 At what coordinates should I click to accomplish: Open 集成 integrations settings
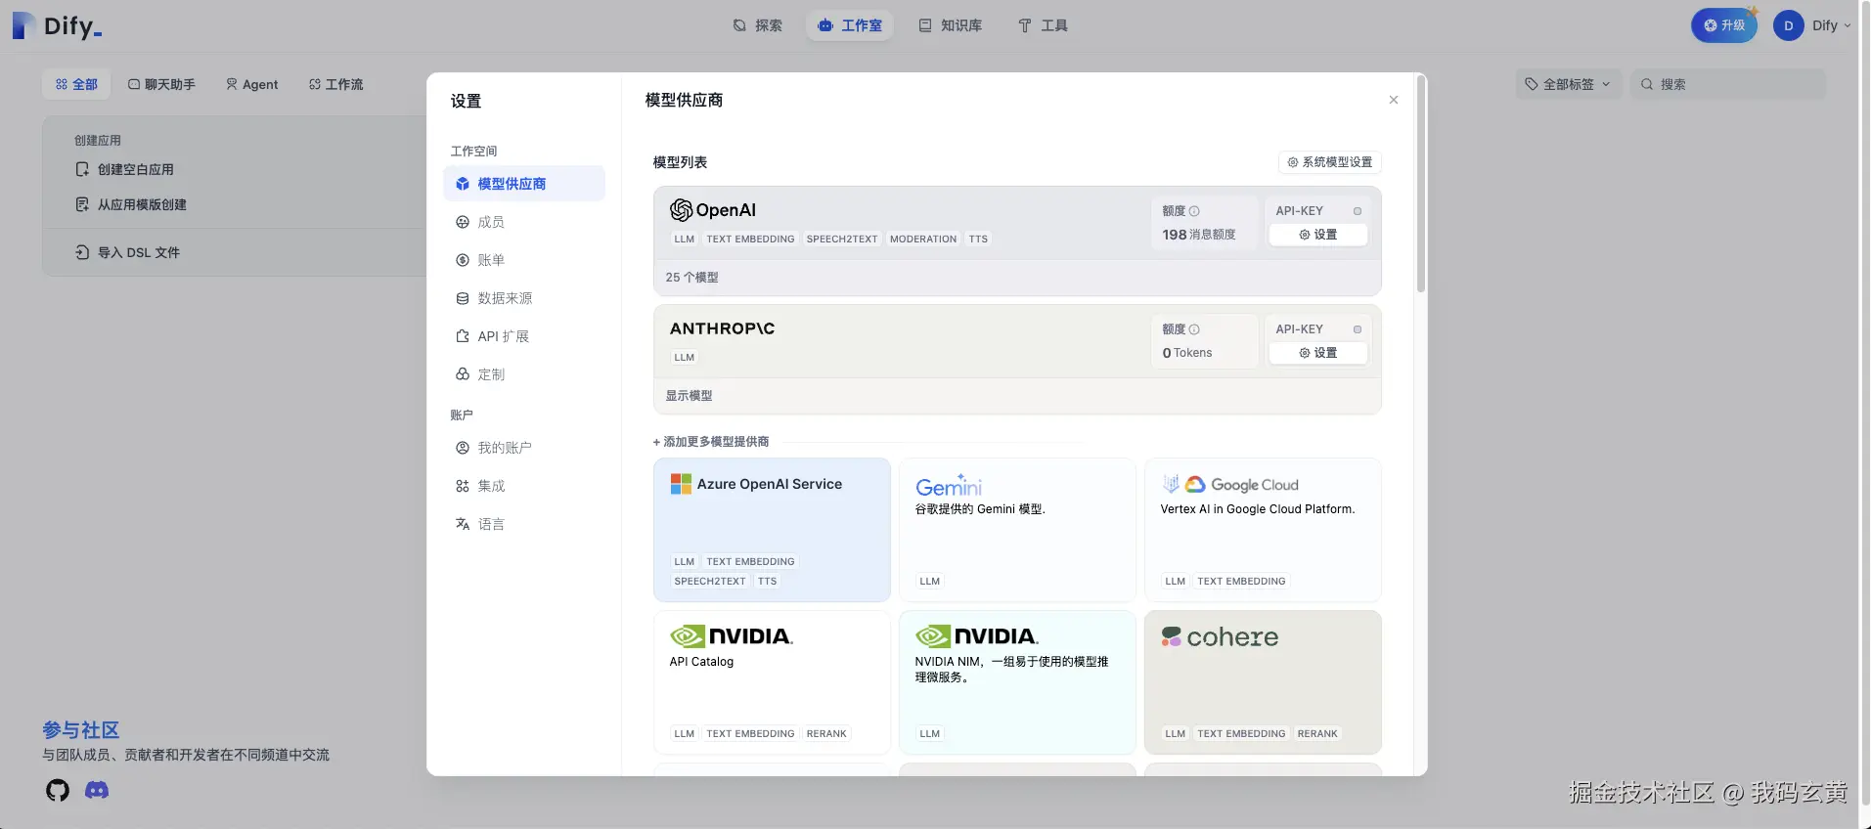(x=524, y=486)
